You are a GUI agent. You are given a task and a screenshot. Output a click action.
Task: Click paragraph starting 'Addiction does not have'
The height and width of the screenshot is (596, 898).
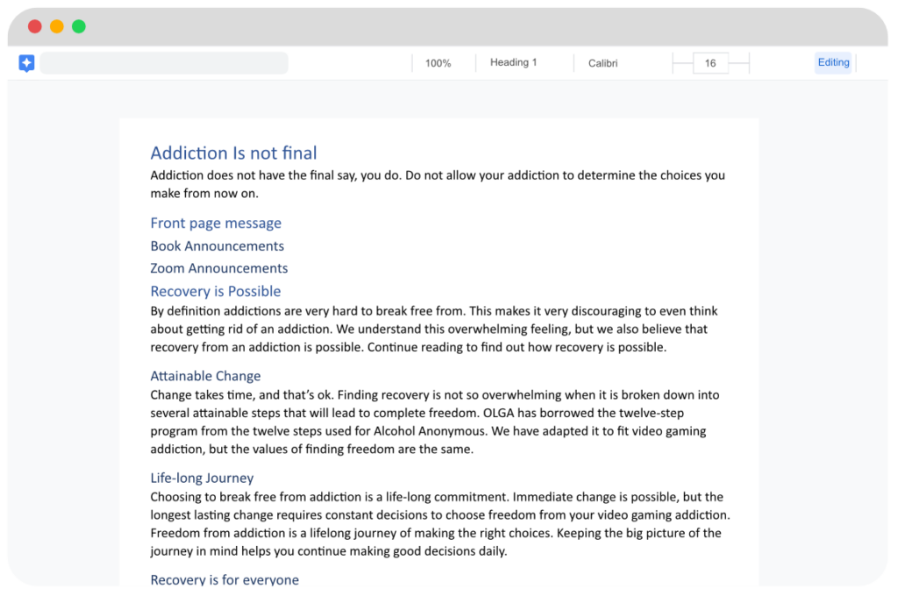point(438,184)
